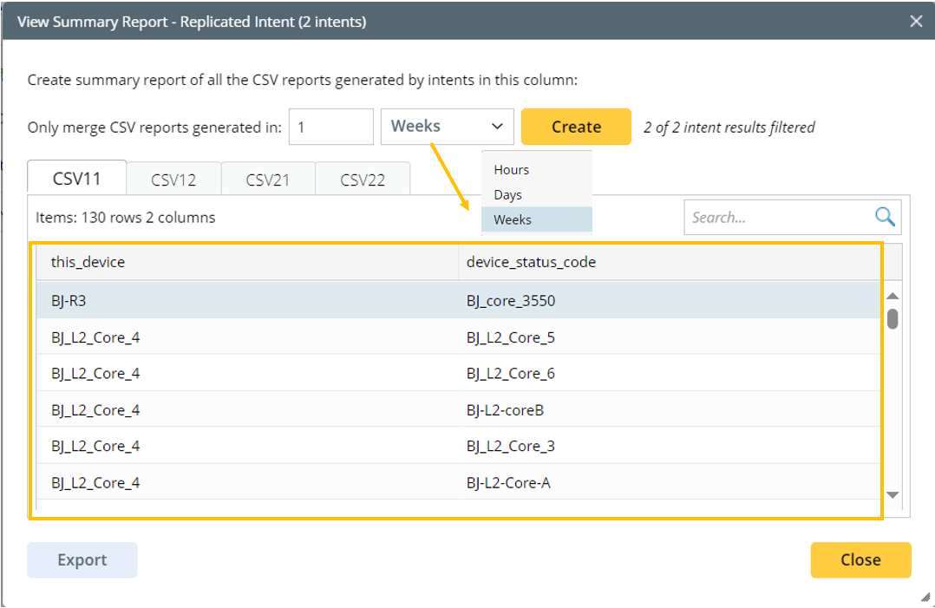Close dialog with the X icon
This screenshot has width=935, height=608.
[x=916, y=22]
